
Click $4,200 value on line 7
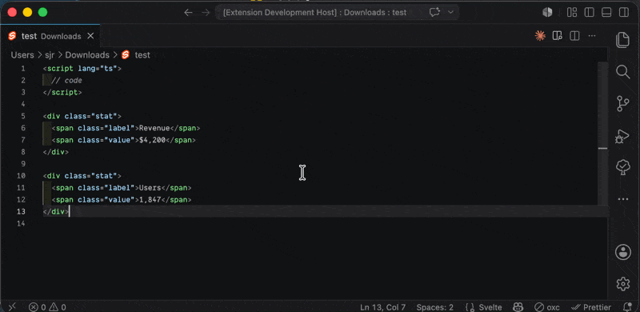pyautogui.click(x=152, y=140)
